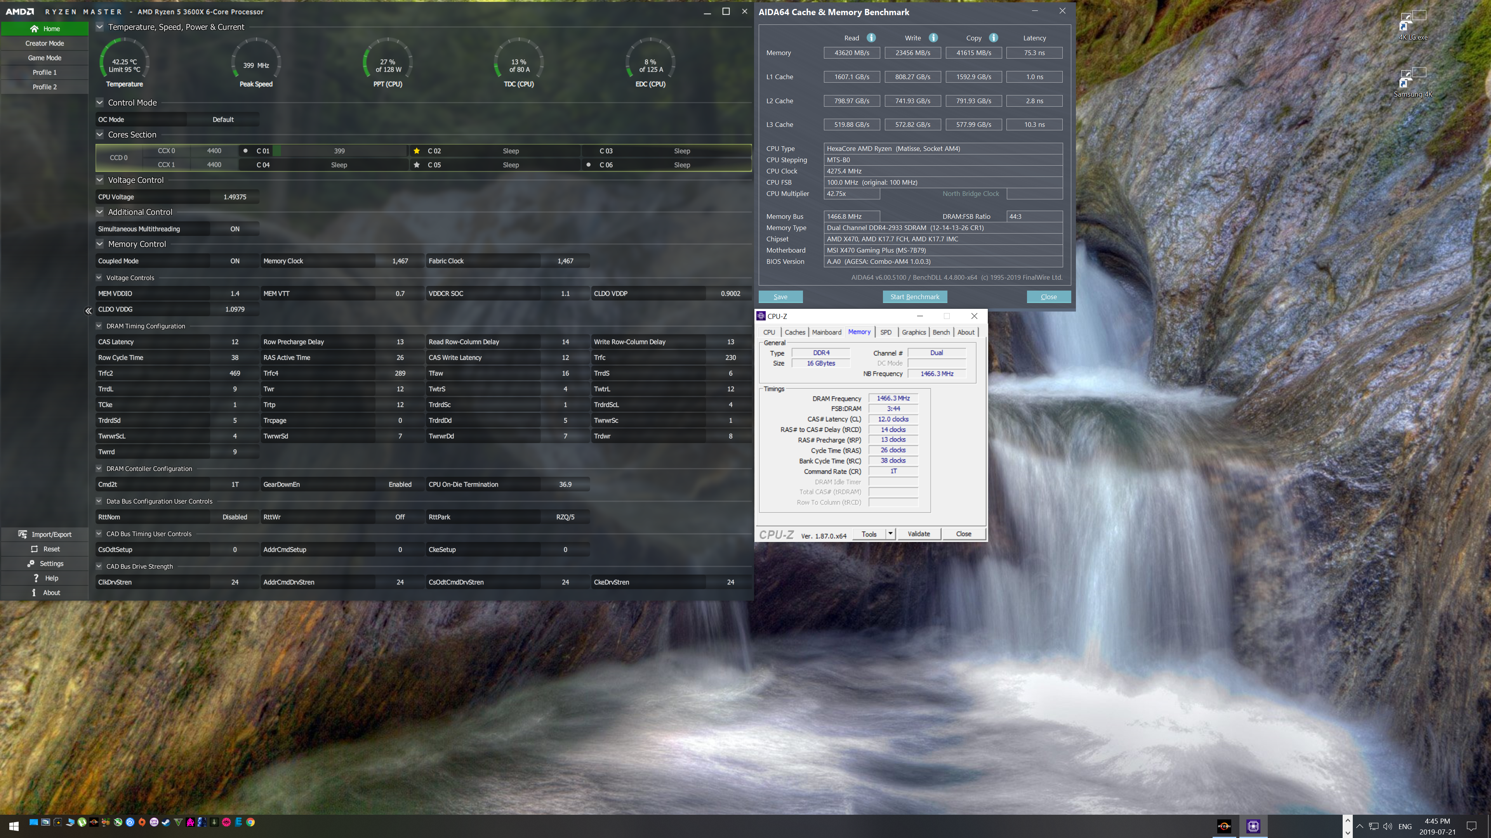Viewport: 1491px width, 838px height.
Task: Click the Reset icon in sidebar
Action: click(x=34, y=549)
